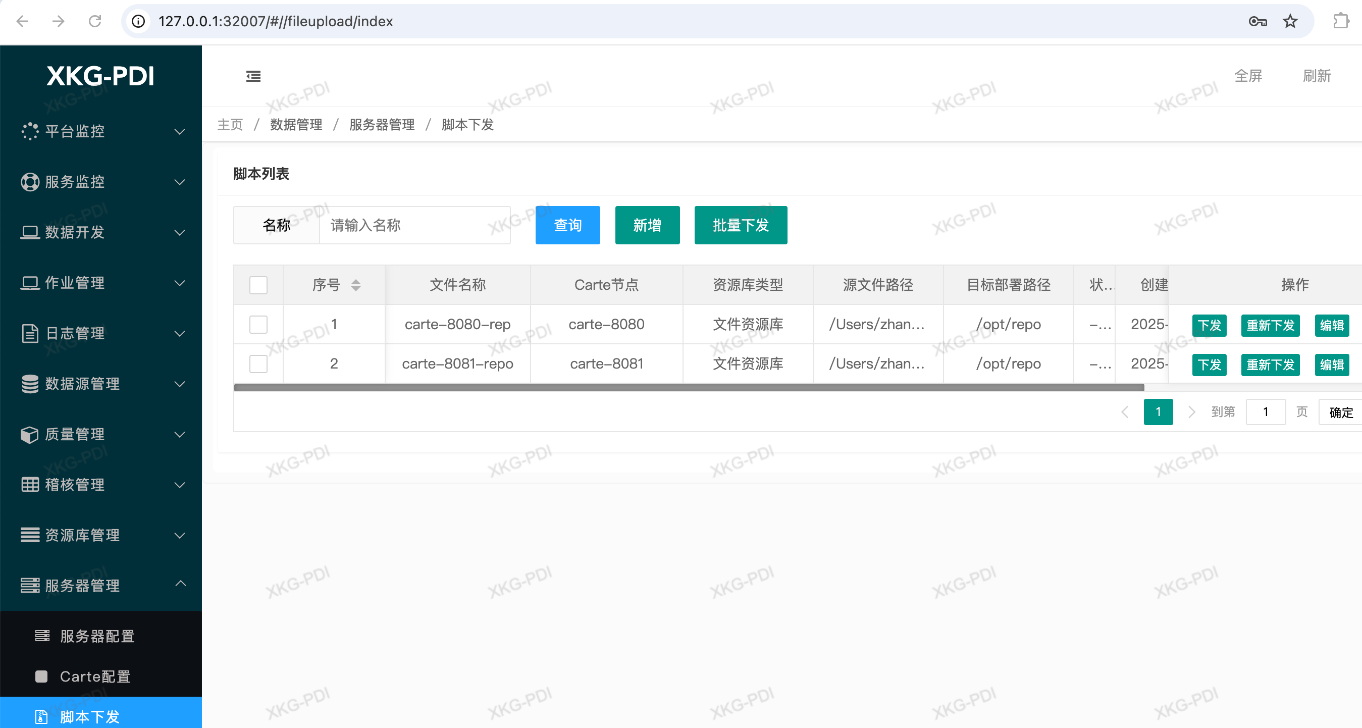Open the 服务器配置 submenu item
This screenshot has width=1362, height=728.
tap(97, 636)
